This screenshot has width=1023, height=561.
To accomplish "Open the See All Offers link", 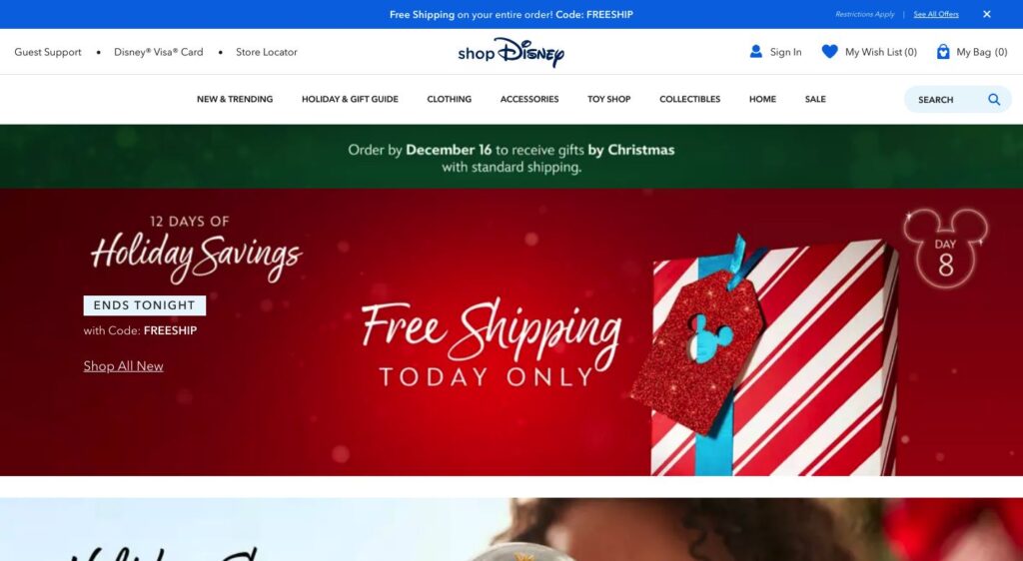I will 935,14.
